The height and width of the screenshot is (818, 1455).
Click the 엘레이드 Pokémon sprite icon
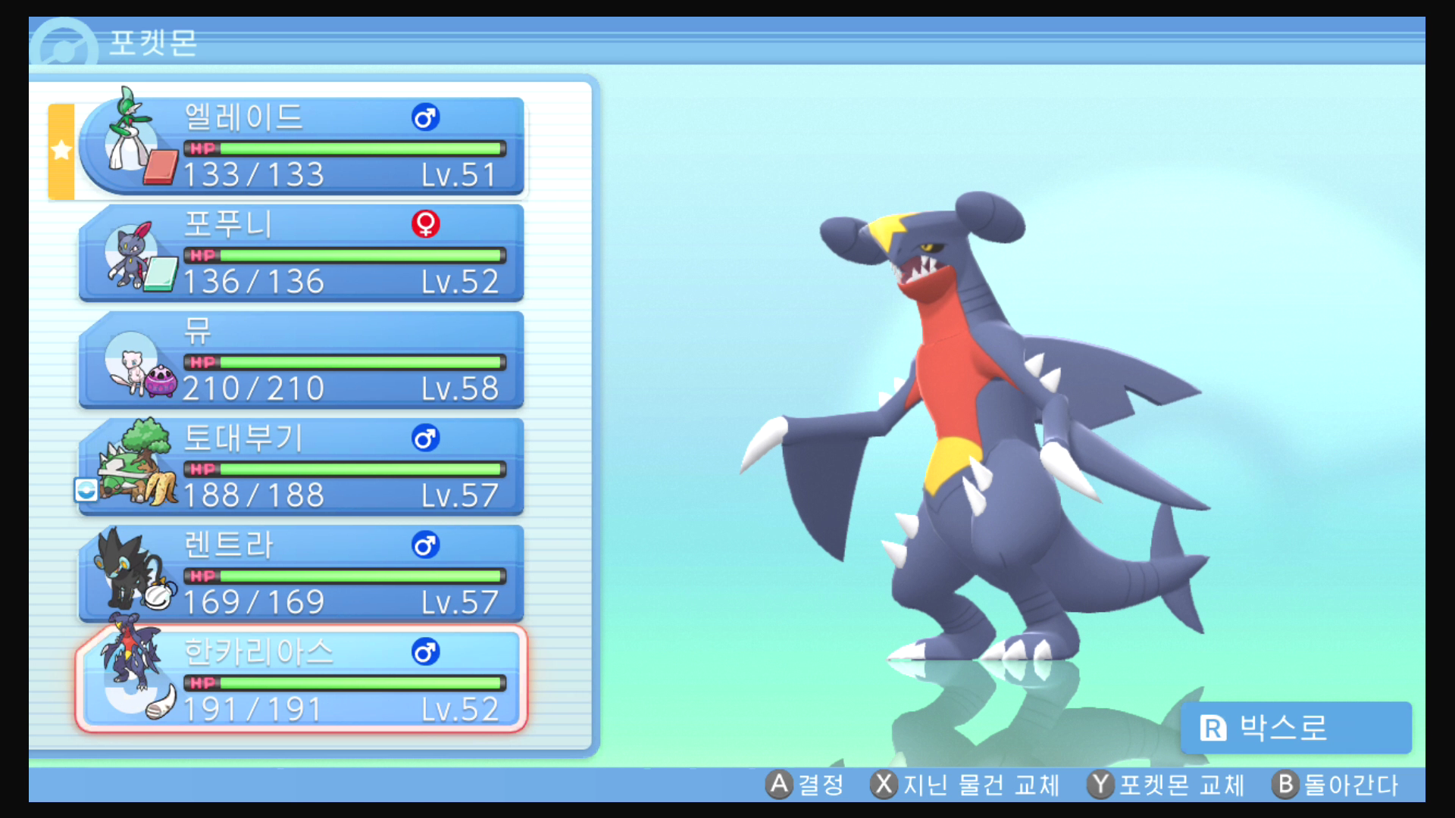[129, 129]
